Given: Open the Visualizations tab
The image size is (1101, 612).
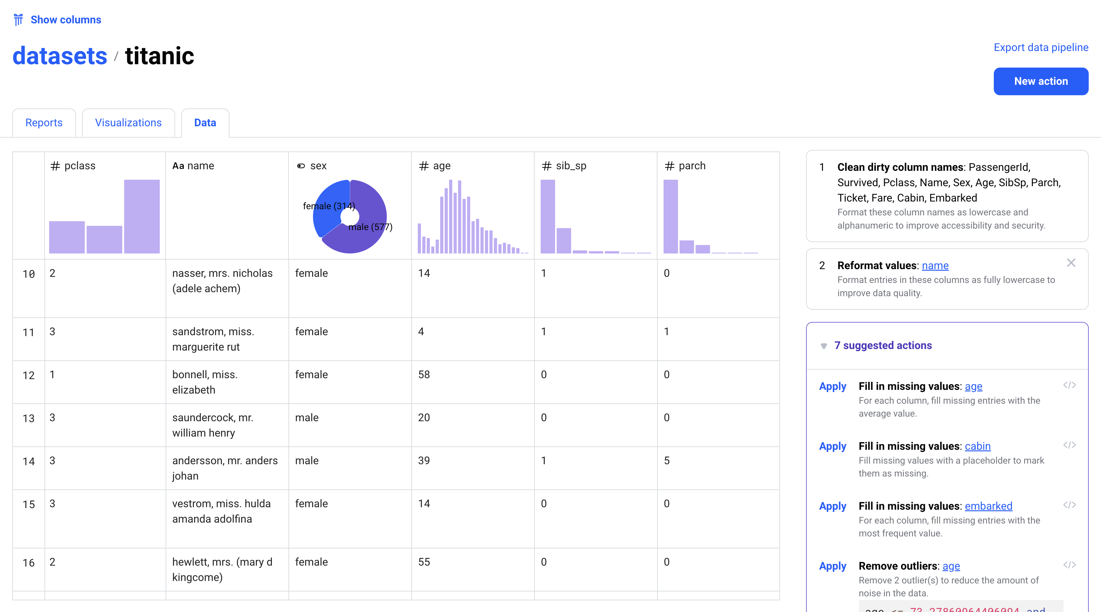Looking at the screenshot, I should click(128, 123).
